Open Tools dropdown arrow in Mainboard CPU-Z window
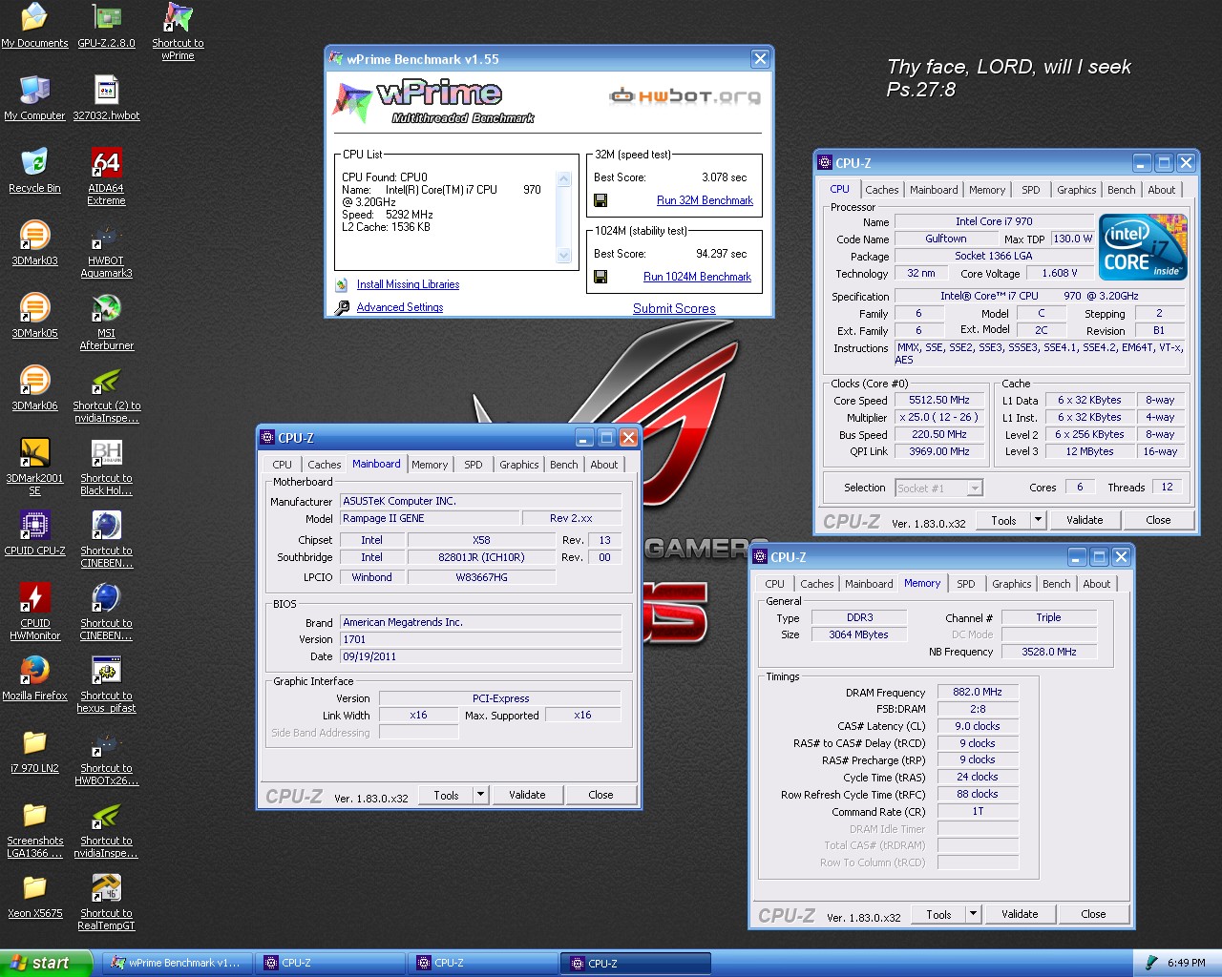The height and width of the screenshot is (977, 1222). (x=480, y=795)
